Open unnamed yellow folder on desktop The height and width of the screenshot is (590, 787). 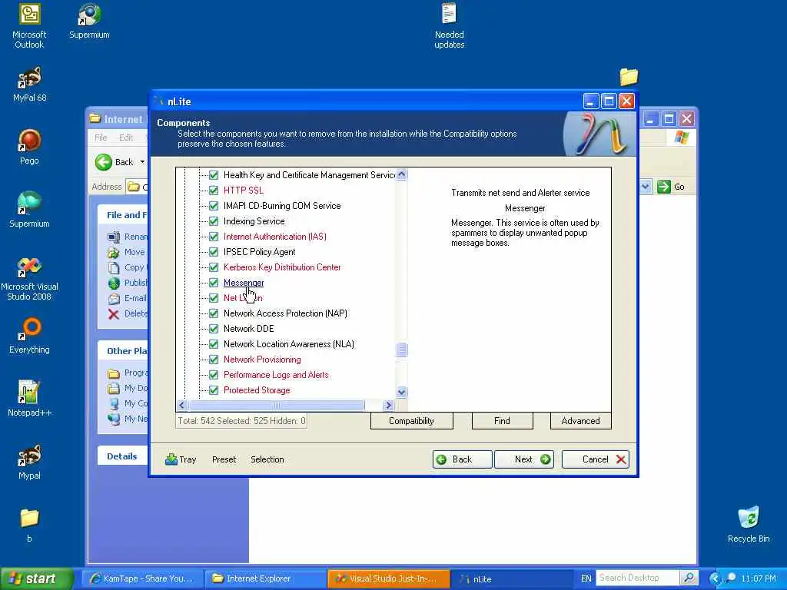(x=629, y=77)
